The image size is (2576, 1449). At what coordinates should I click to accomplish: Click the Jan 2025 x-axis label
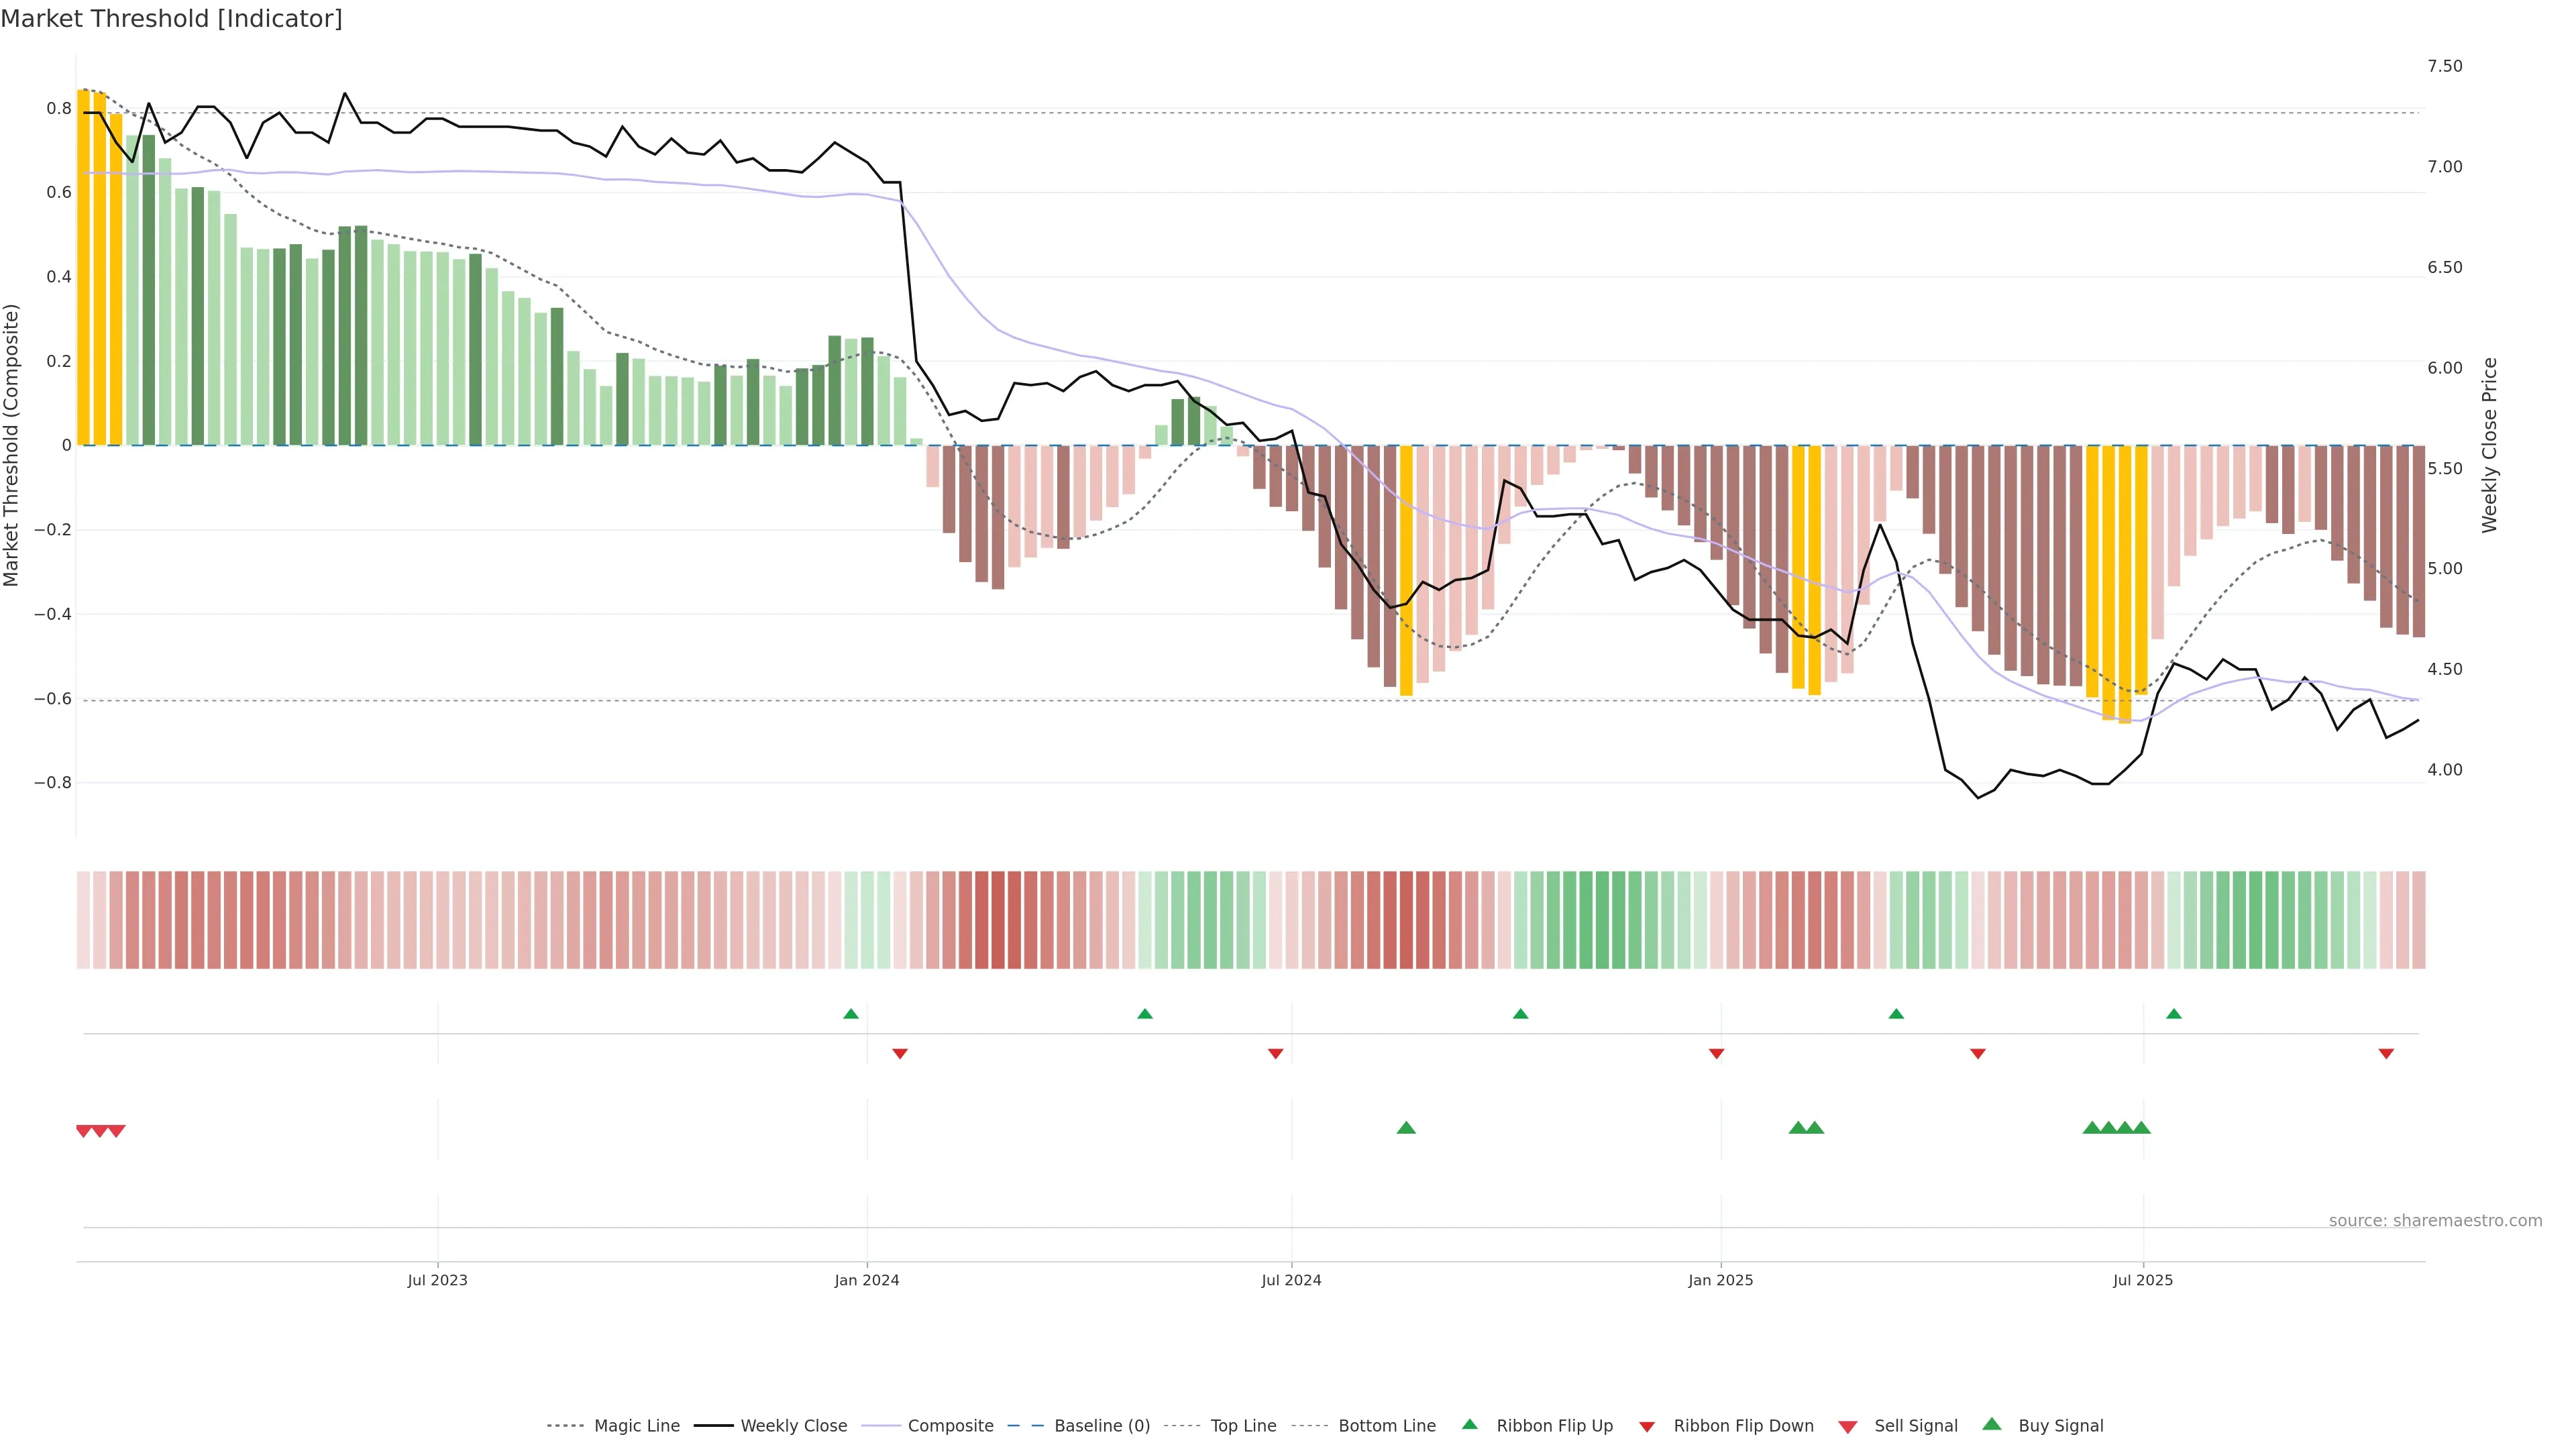[x=1720, y=1280]
